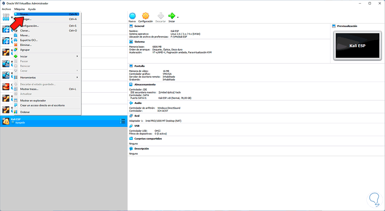The image size is (385, 211).
Task: Open the Kali ESP machine menu icon
Action: (122, 121)
